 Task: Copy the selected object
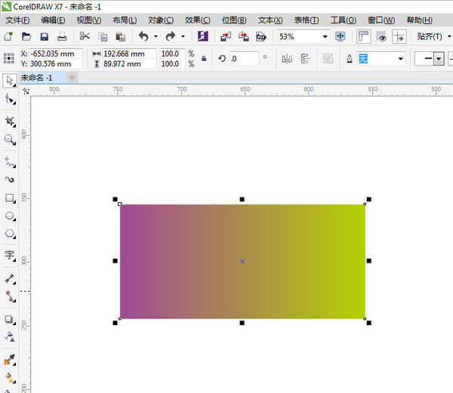coord(103,37)
